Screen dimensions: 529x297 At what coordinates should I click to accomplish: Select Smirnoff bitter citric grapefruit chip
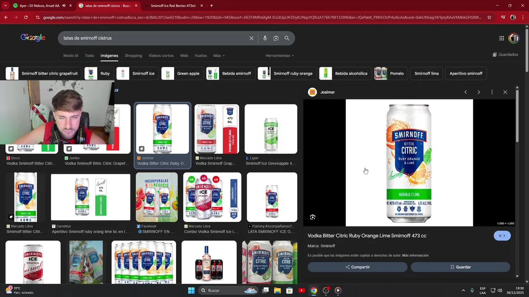(x=43, y=73)
